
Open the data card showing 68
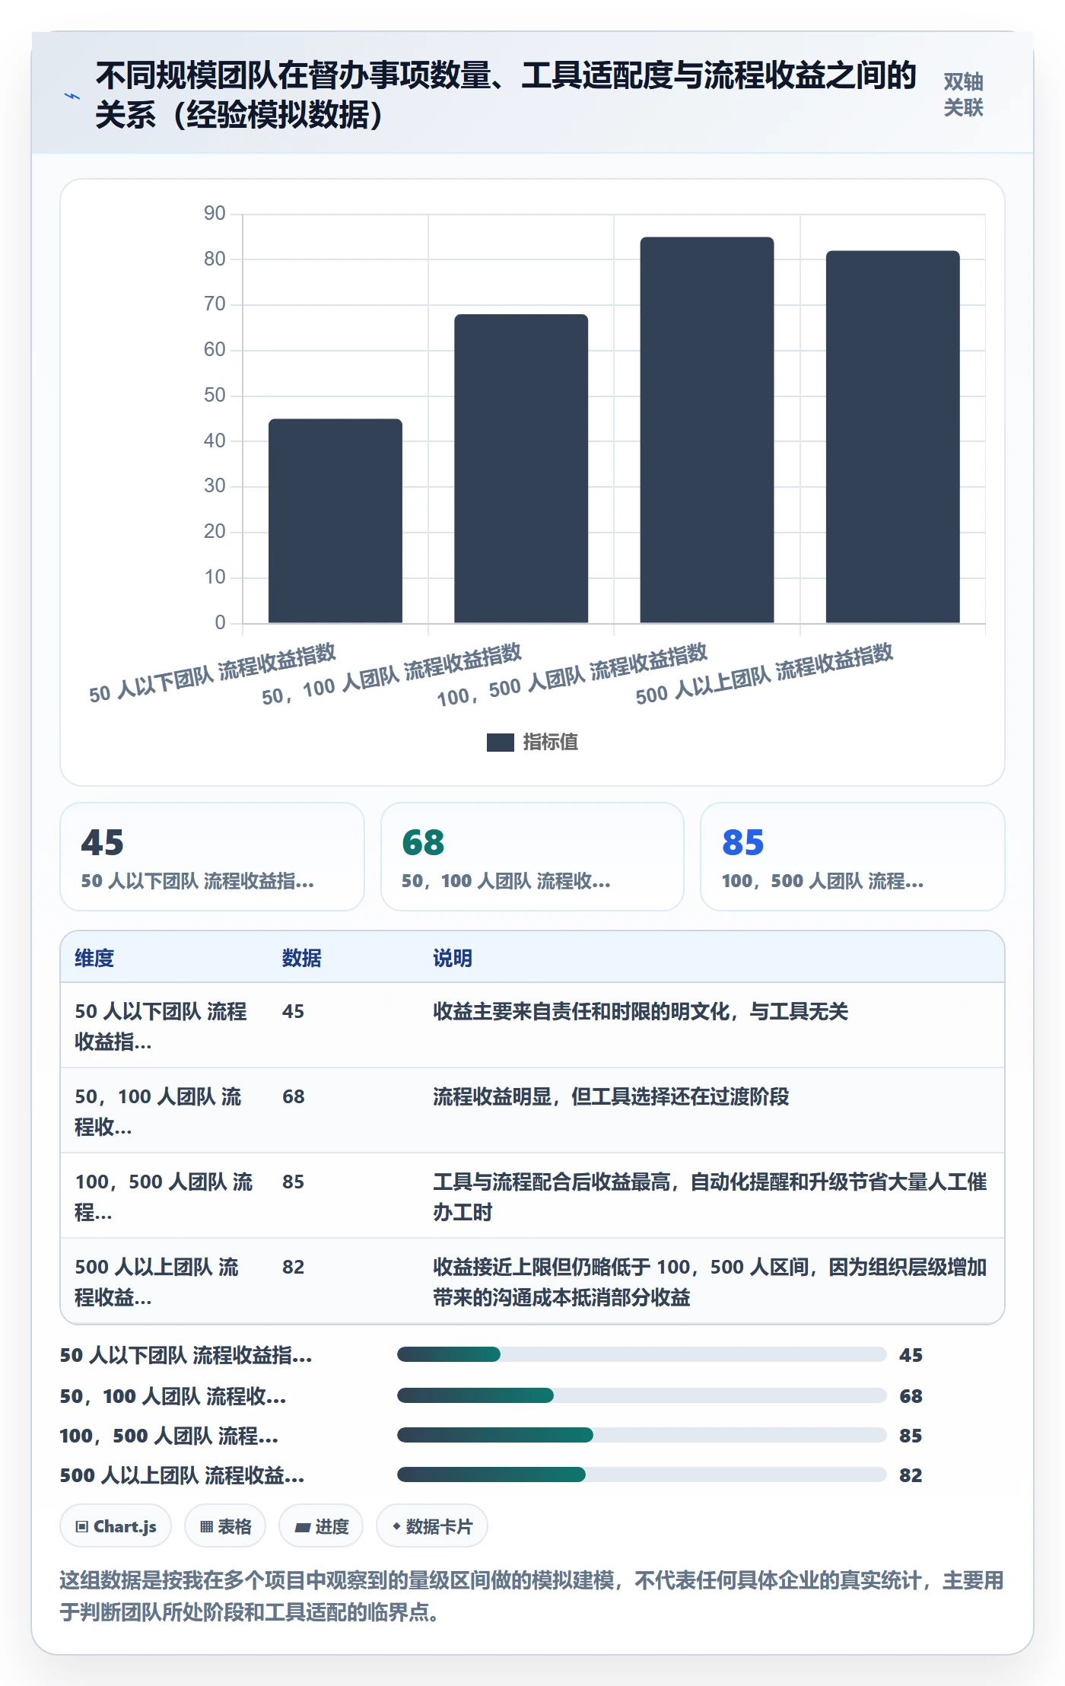[532, 857]
